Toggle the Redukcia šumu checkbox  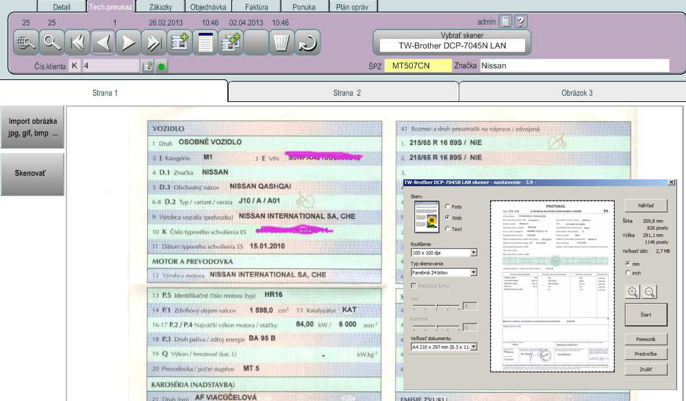pyautogui.click(x=414, y=285)
